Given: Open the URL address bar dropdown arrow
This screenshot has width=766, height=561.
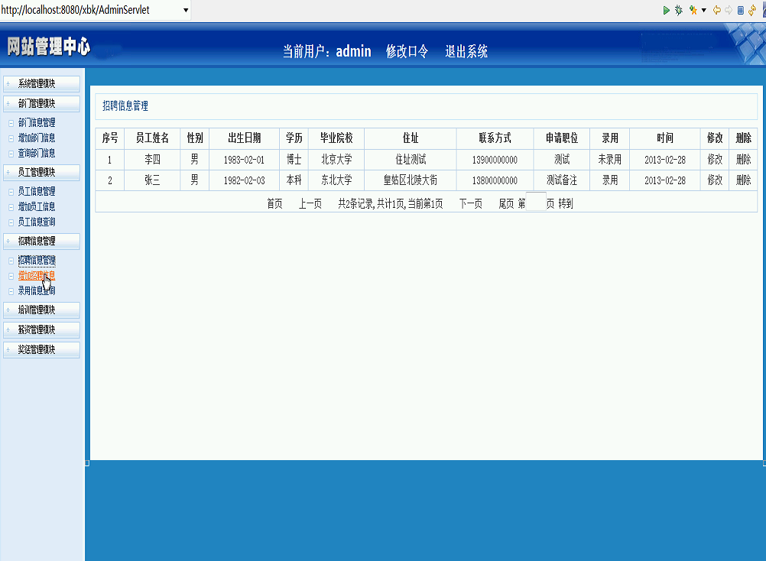Looking at the screenshot, I should 186,10.
